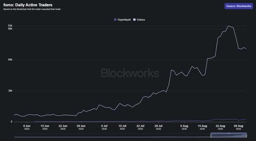This screenshot has width=256, height=141.
Task: Click the '15 Jun 2026' x-axis label
Action: pos(45,127)
